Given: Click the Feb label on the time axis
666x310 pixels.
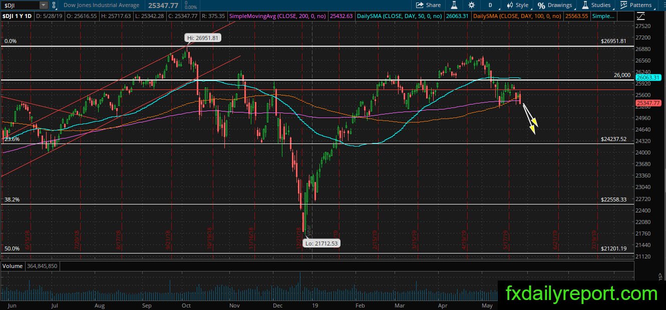Looking at the screenshot, I should coord(360,305).
